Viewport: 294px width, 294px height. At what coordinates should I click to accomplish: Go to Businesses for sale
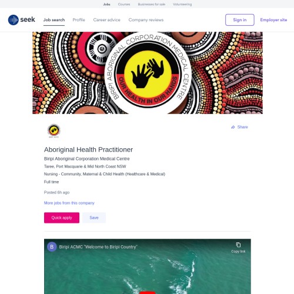tap(152, 4)
